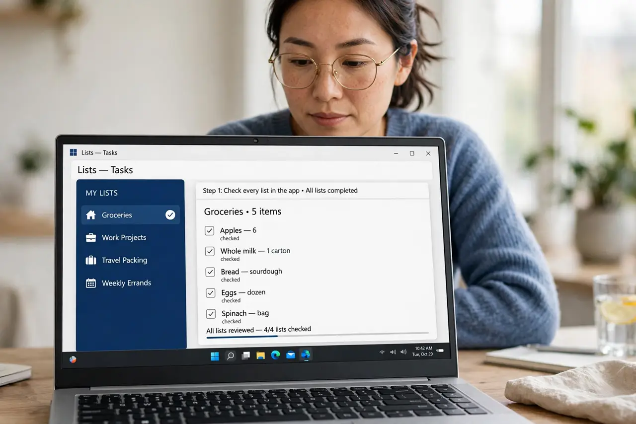Screen dimensions: 636x424
Task: Open Task View from the taskbar
Action: pyautogui.click(x=245, y=355)
